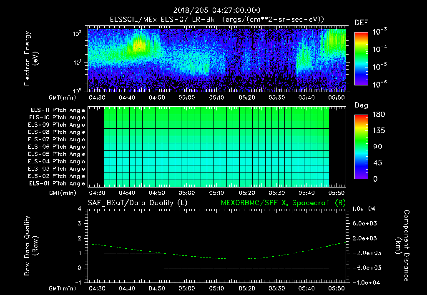Click the ELS-01 Pitch Angle row label

tap(57, 183)
